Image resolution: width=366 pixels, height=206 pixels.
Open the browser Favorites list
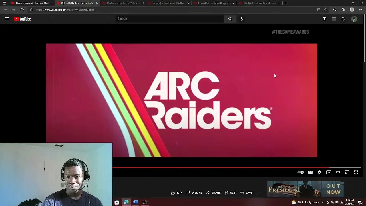(x=335, y=10)
